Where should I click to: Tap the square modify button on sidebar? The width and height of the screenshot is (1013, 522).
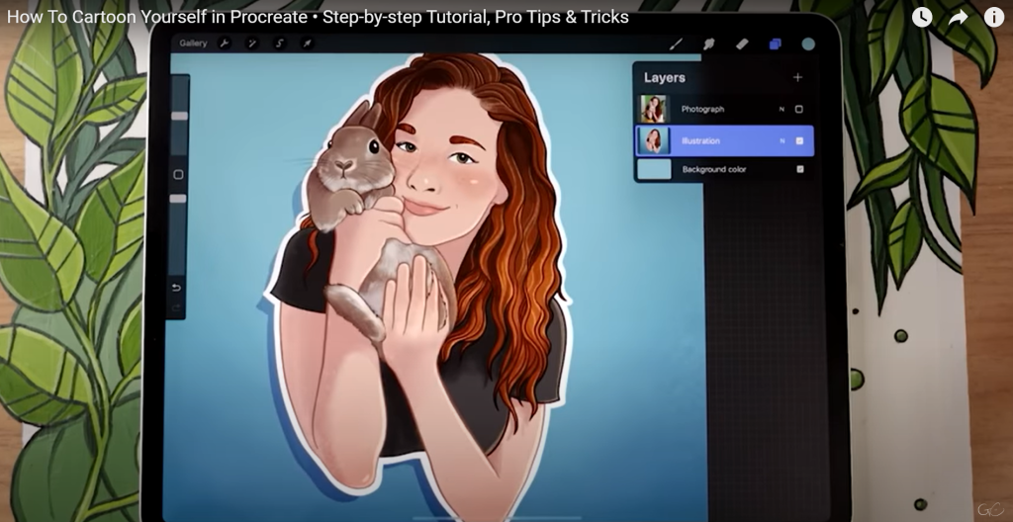tap(178, 174)
